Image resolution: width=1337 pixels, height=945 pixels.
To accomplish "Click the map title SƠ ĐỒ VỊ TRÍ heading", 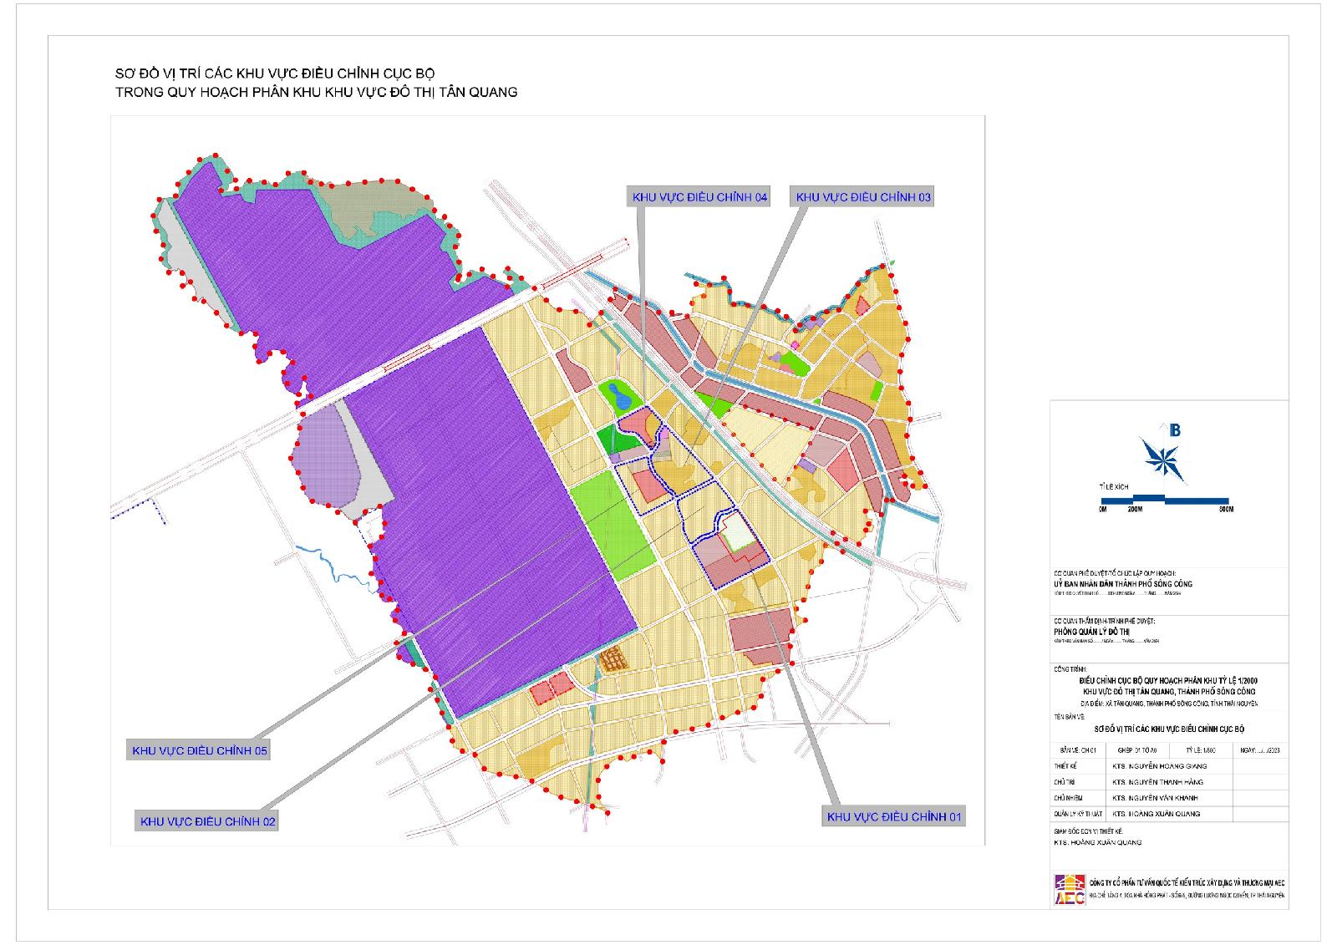I will [276, 73].
